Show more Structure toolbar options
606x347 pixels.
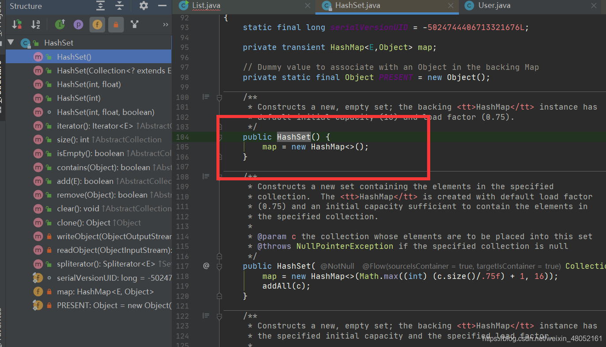tap(166, 25)
